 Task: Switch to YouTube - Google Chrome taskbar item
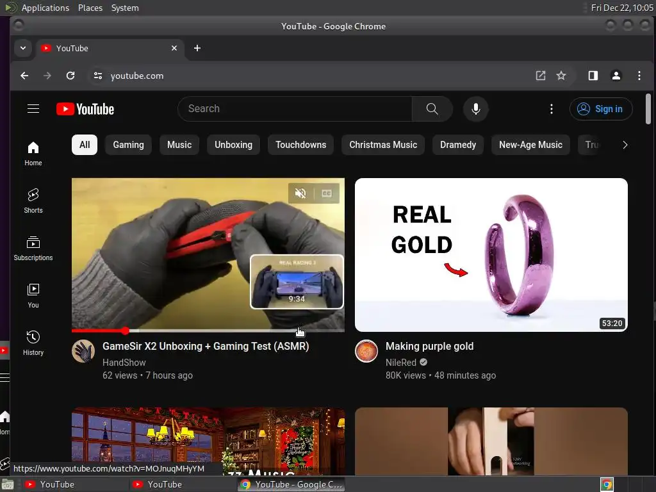point(291,484)
